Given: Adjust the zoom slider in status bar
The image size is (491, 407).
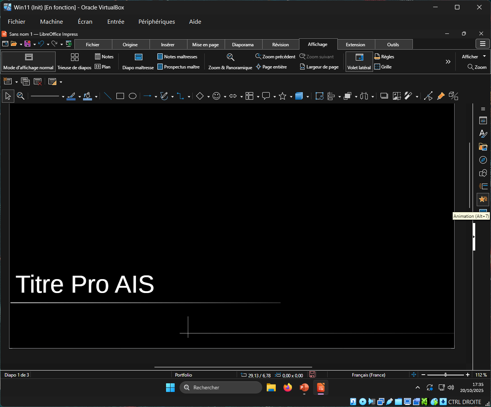Looking at the screenshot, I should click(x=446, y=375).
